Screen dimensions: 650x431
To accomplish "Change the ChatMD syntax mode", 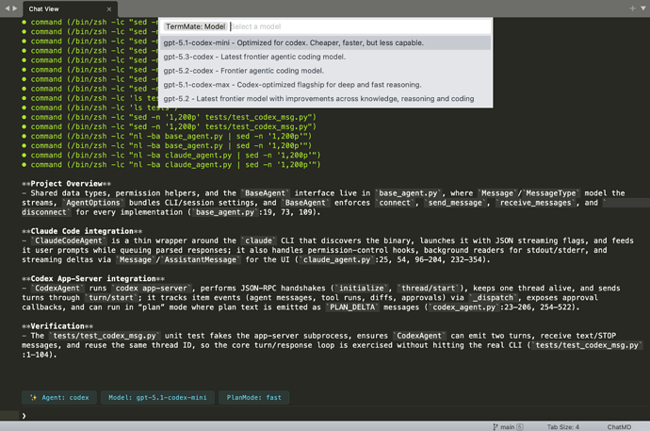I will [x=621, y=426].
